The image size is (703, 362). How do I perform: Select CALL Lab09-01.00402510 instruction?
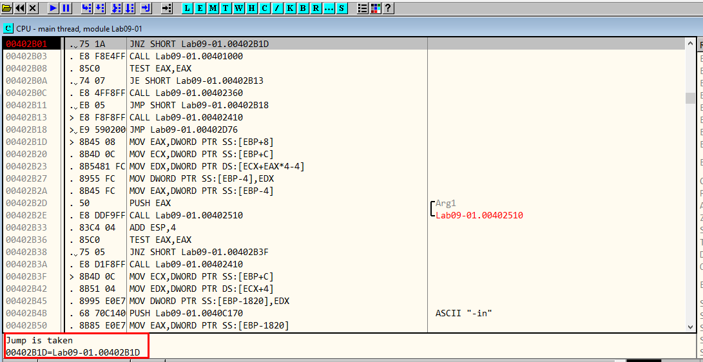(x=186, y=215)
